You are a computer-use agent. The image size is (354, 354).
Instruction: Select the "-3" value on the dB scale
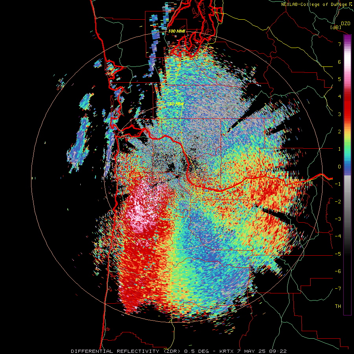click(x=338, y=219)
